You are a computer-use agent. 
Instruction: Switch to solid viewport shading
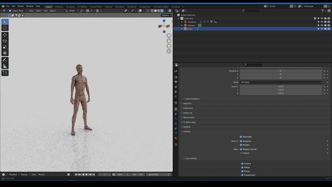point(155,11)
